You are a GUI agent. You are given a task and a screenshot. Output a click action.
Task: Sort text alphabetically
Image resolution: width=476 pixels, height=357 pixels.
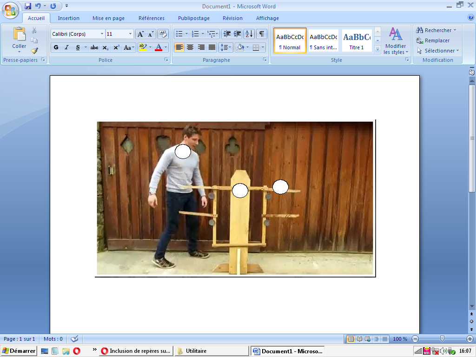click(x=249, y=34)
